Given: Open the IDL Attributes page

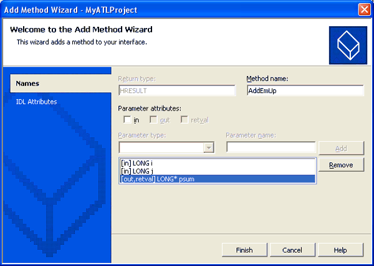Looking at the screenshot, I should click(x=36, y=102).
